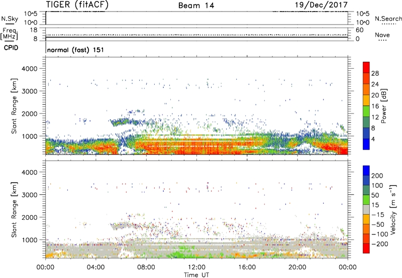
Task: Click the 04:00 time tick label
Action: pyautogui.click(x=96, y=267)
